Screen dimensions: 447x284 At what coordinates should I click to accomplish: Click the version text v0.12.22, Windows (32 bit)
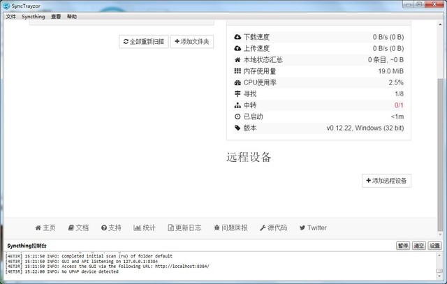point(365,128)
